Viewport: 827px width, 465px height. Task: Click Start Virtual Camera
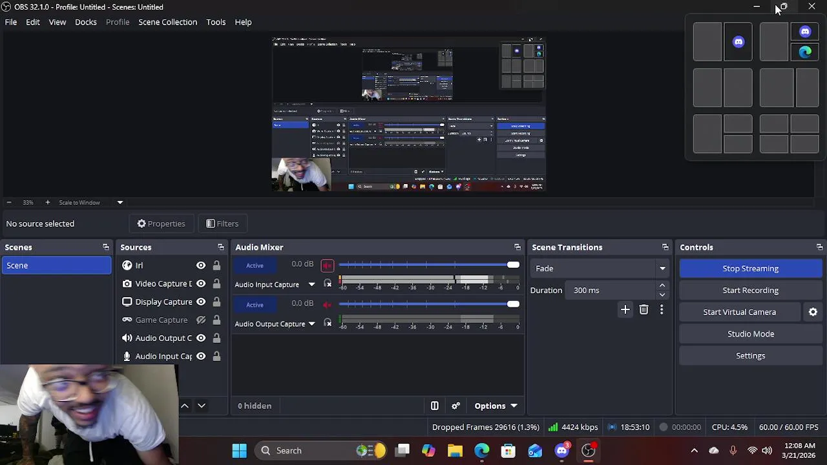740,312
